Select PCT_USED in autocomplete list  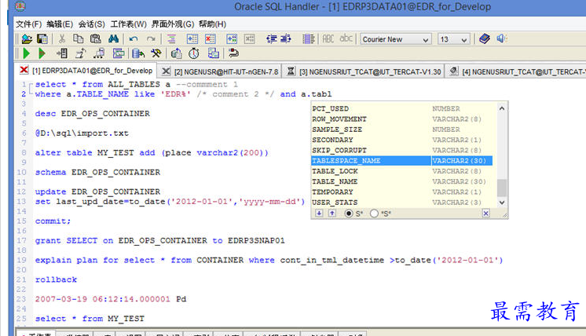pyautogui.click(x=401, y=108)
